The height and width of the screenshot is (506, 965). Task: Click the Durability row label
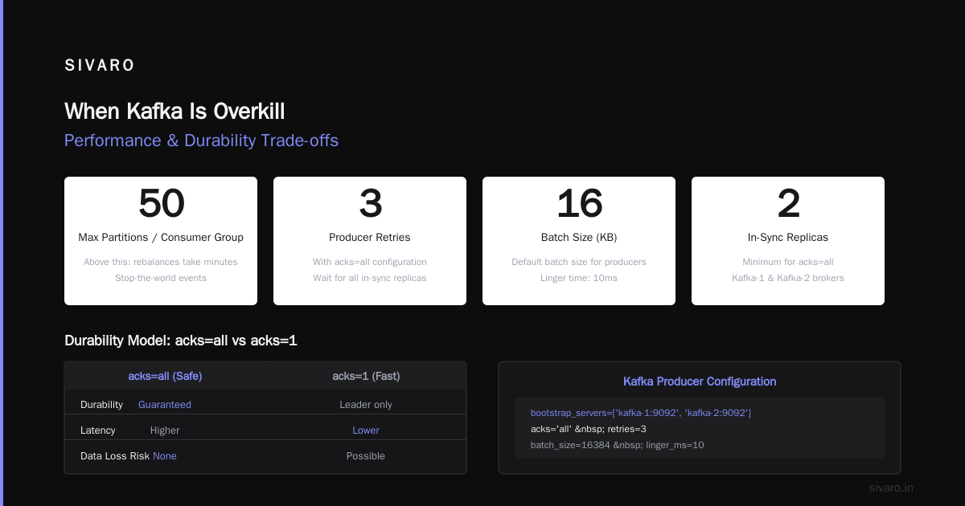coord(102,405)
